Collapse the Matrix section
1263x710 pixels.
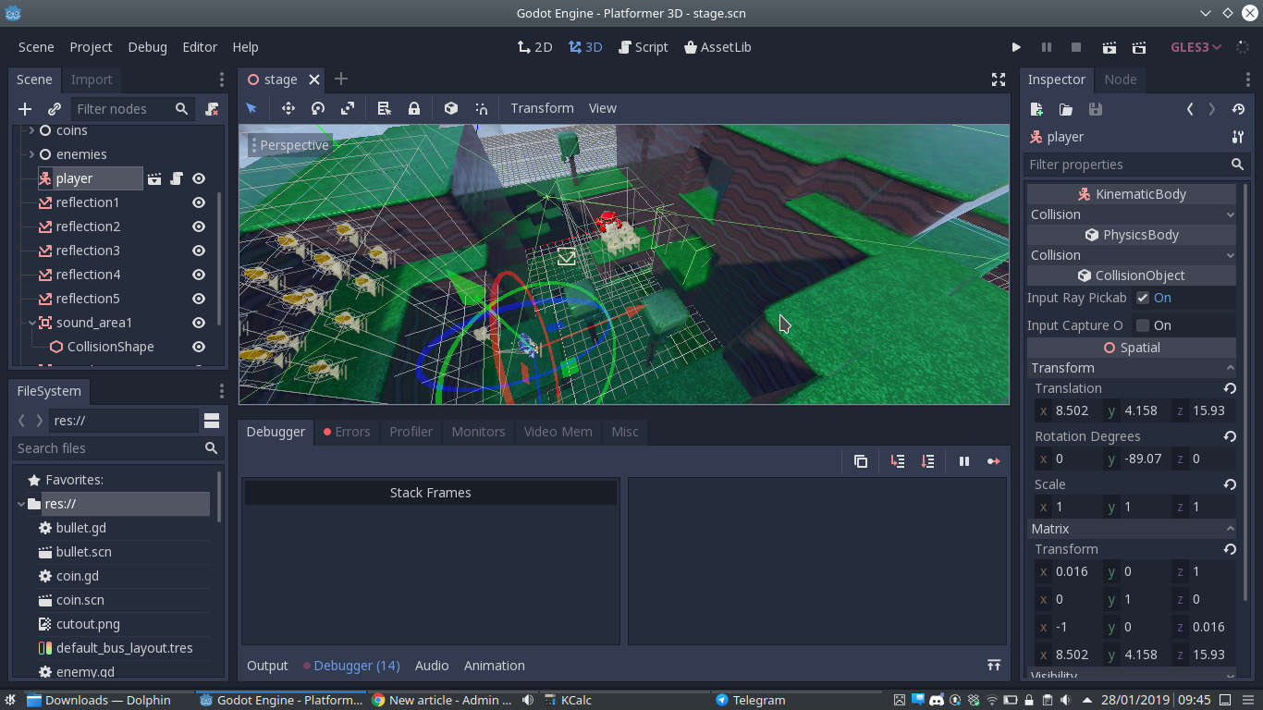coord(1132,529)
